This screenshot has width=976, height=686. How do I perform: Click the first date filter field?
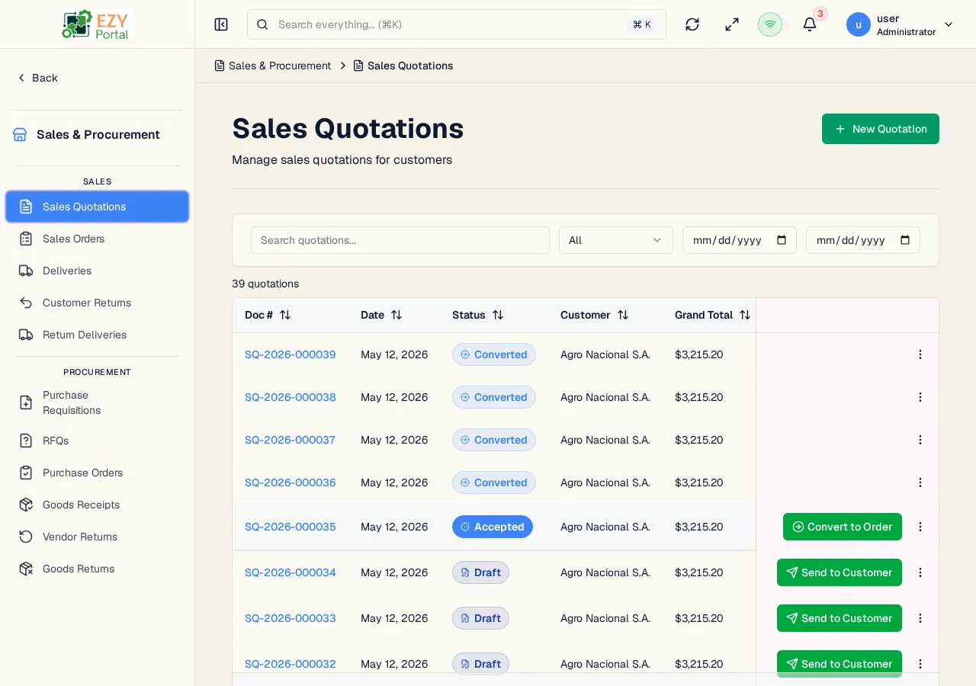(740, 240)
